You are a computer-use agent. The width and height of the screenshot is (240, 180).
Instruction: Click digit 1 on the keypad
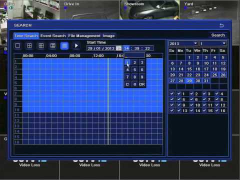point(127,62)
